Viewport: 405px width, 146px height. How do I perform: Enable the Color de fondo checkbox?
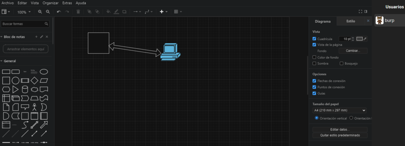pyautogui.click(x=314, y=57)
